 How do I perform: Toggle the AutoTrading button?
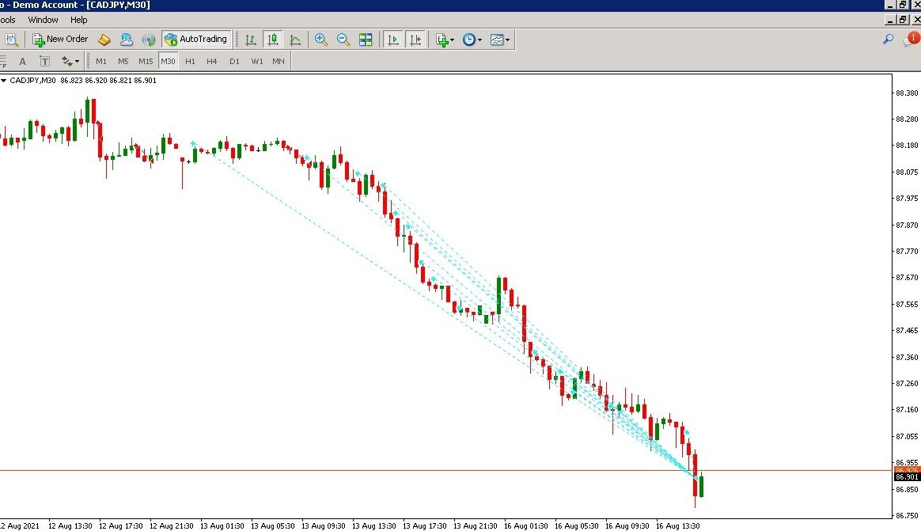(x=196, y=40)
